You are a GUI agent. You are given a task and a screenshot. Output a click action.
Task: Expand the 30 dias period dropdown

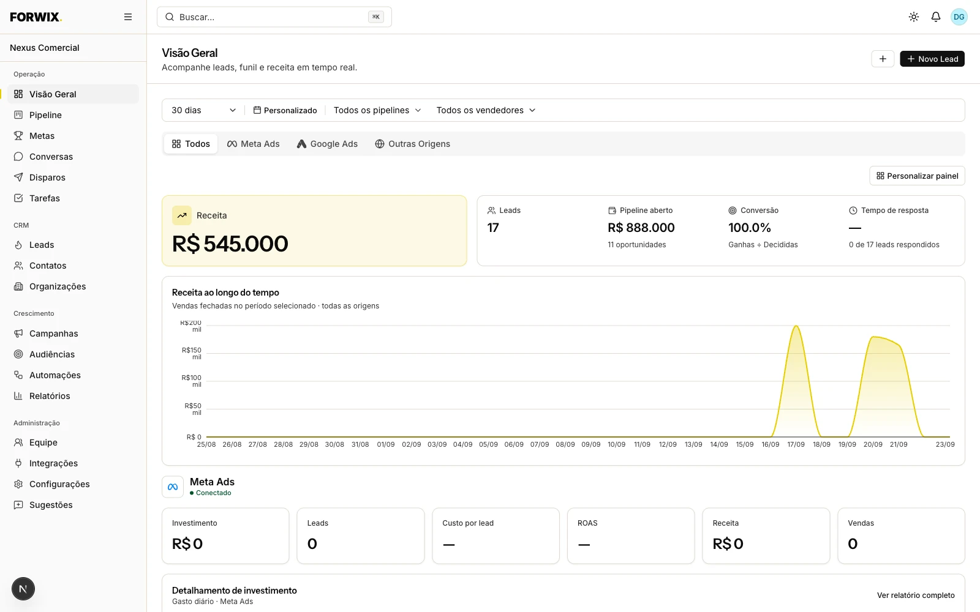[x=203, y=110]
